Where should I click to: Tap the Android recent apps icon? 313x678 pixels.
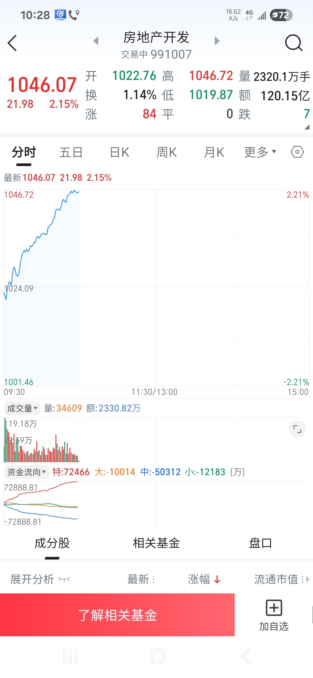[70, 657]
